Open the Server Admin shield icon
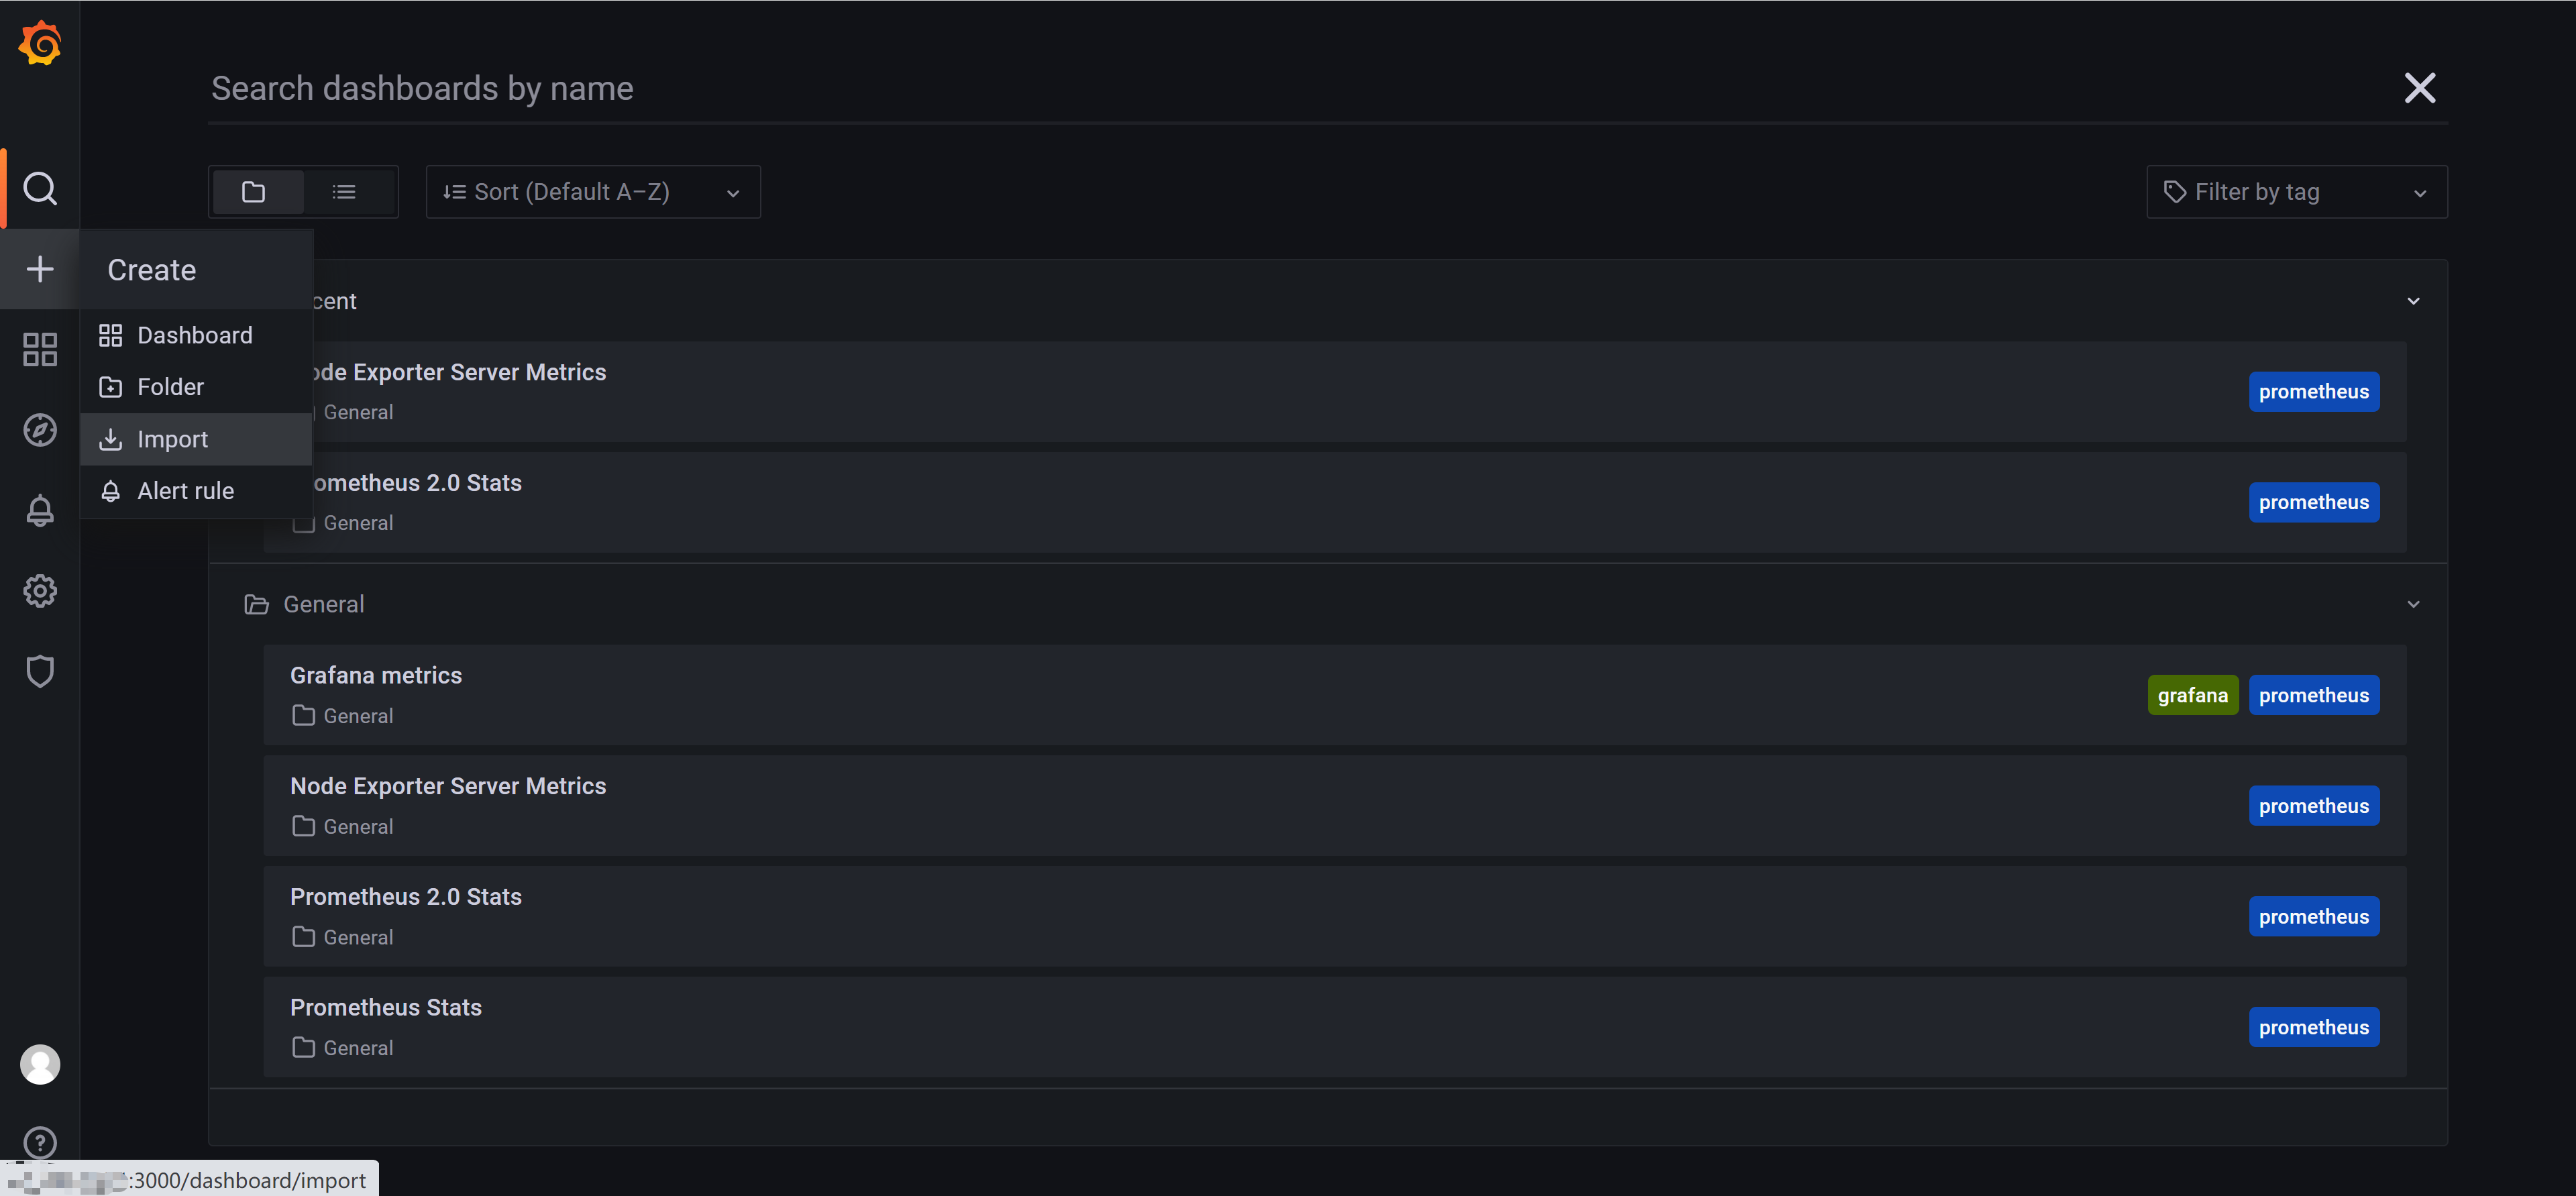Viewport: 2576px width, 1196px height. (40, 671)
